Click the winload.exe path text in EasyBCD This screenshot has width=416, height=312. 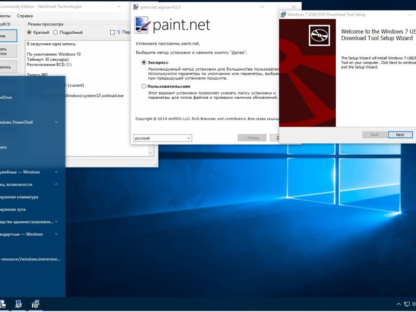pos(94,96)
